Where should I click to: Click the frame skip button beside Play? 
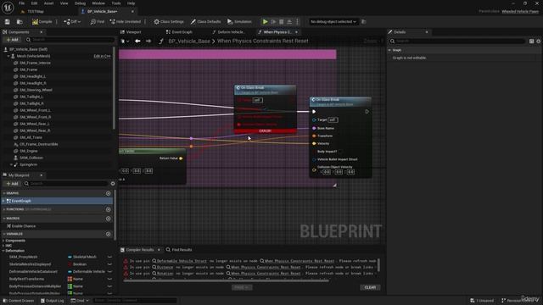[273, 22]
